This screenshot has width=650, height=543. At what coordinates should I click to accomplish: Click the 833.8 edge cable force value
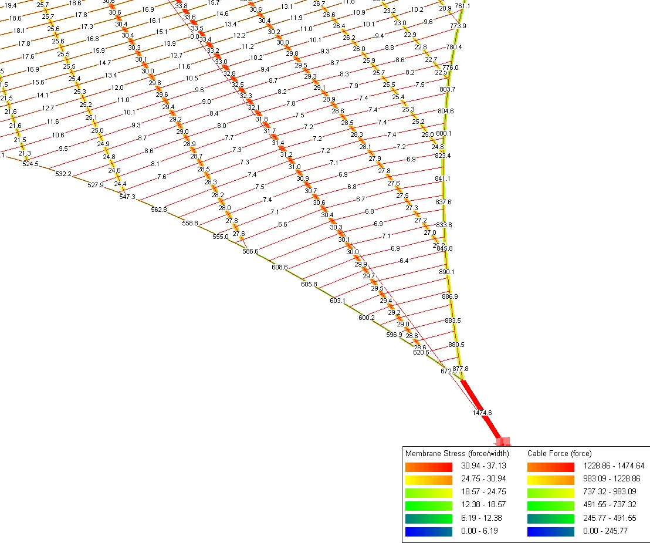coord(444,225)
